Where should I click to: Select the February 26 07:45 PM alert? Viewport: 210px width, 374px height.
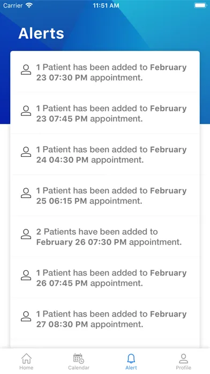pos(105,278)
